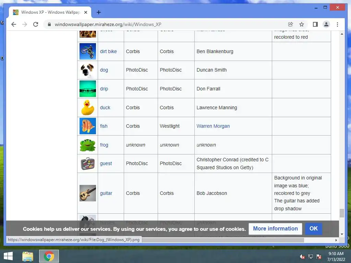This screenshot has height=263, width=351.
Task: Open the dirt bike thumbnail image
Action: [x=88, y=51]
